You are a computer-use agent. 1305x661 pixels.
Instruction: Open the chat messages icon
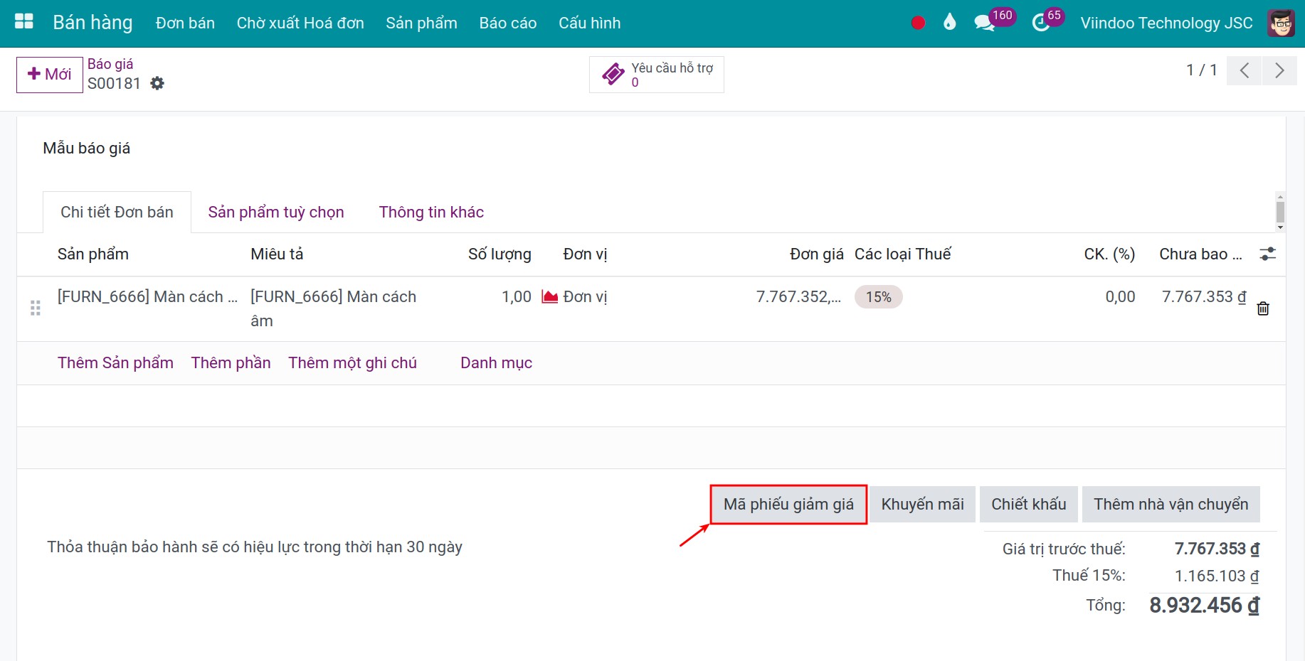985,23
